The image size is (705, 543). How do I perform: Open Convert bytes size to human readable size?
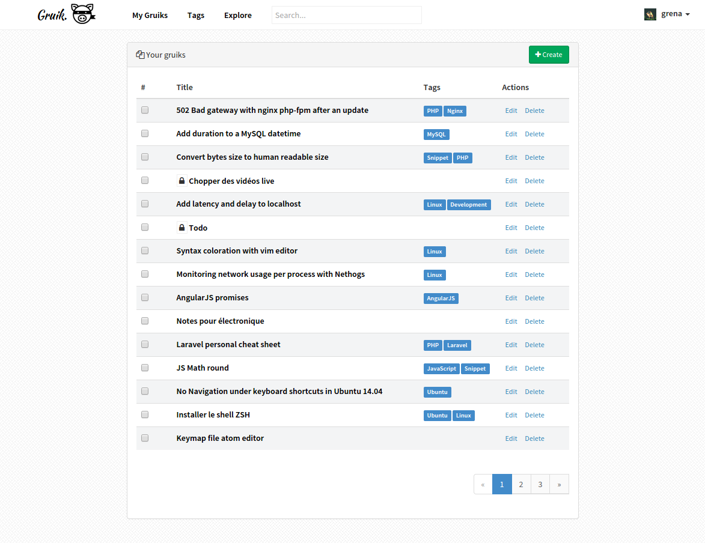click(x=252, y=157)
